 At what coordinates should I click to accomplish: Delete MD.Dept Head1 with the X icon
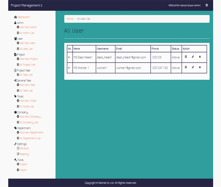[x=200, y=57]
